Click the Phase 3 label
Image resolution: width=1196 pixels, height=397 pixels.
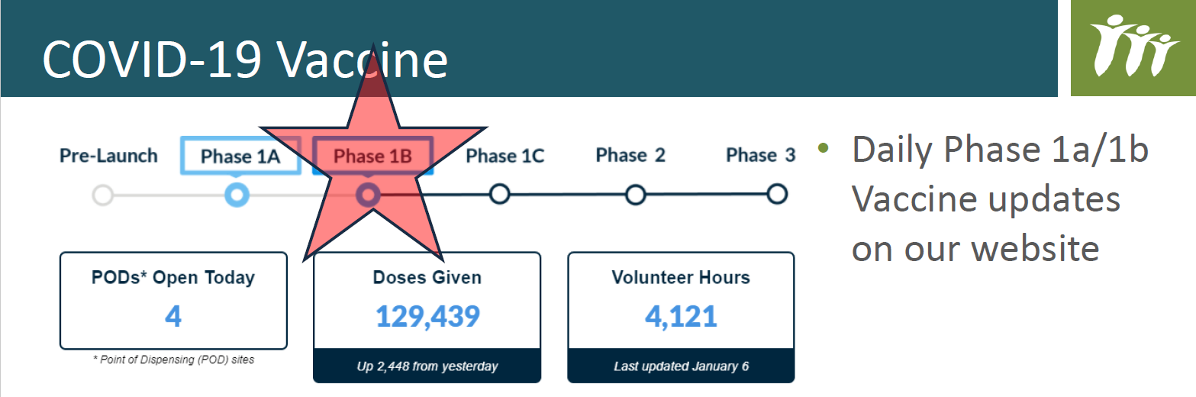(760, 155)
